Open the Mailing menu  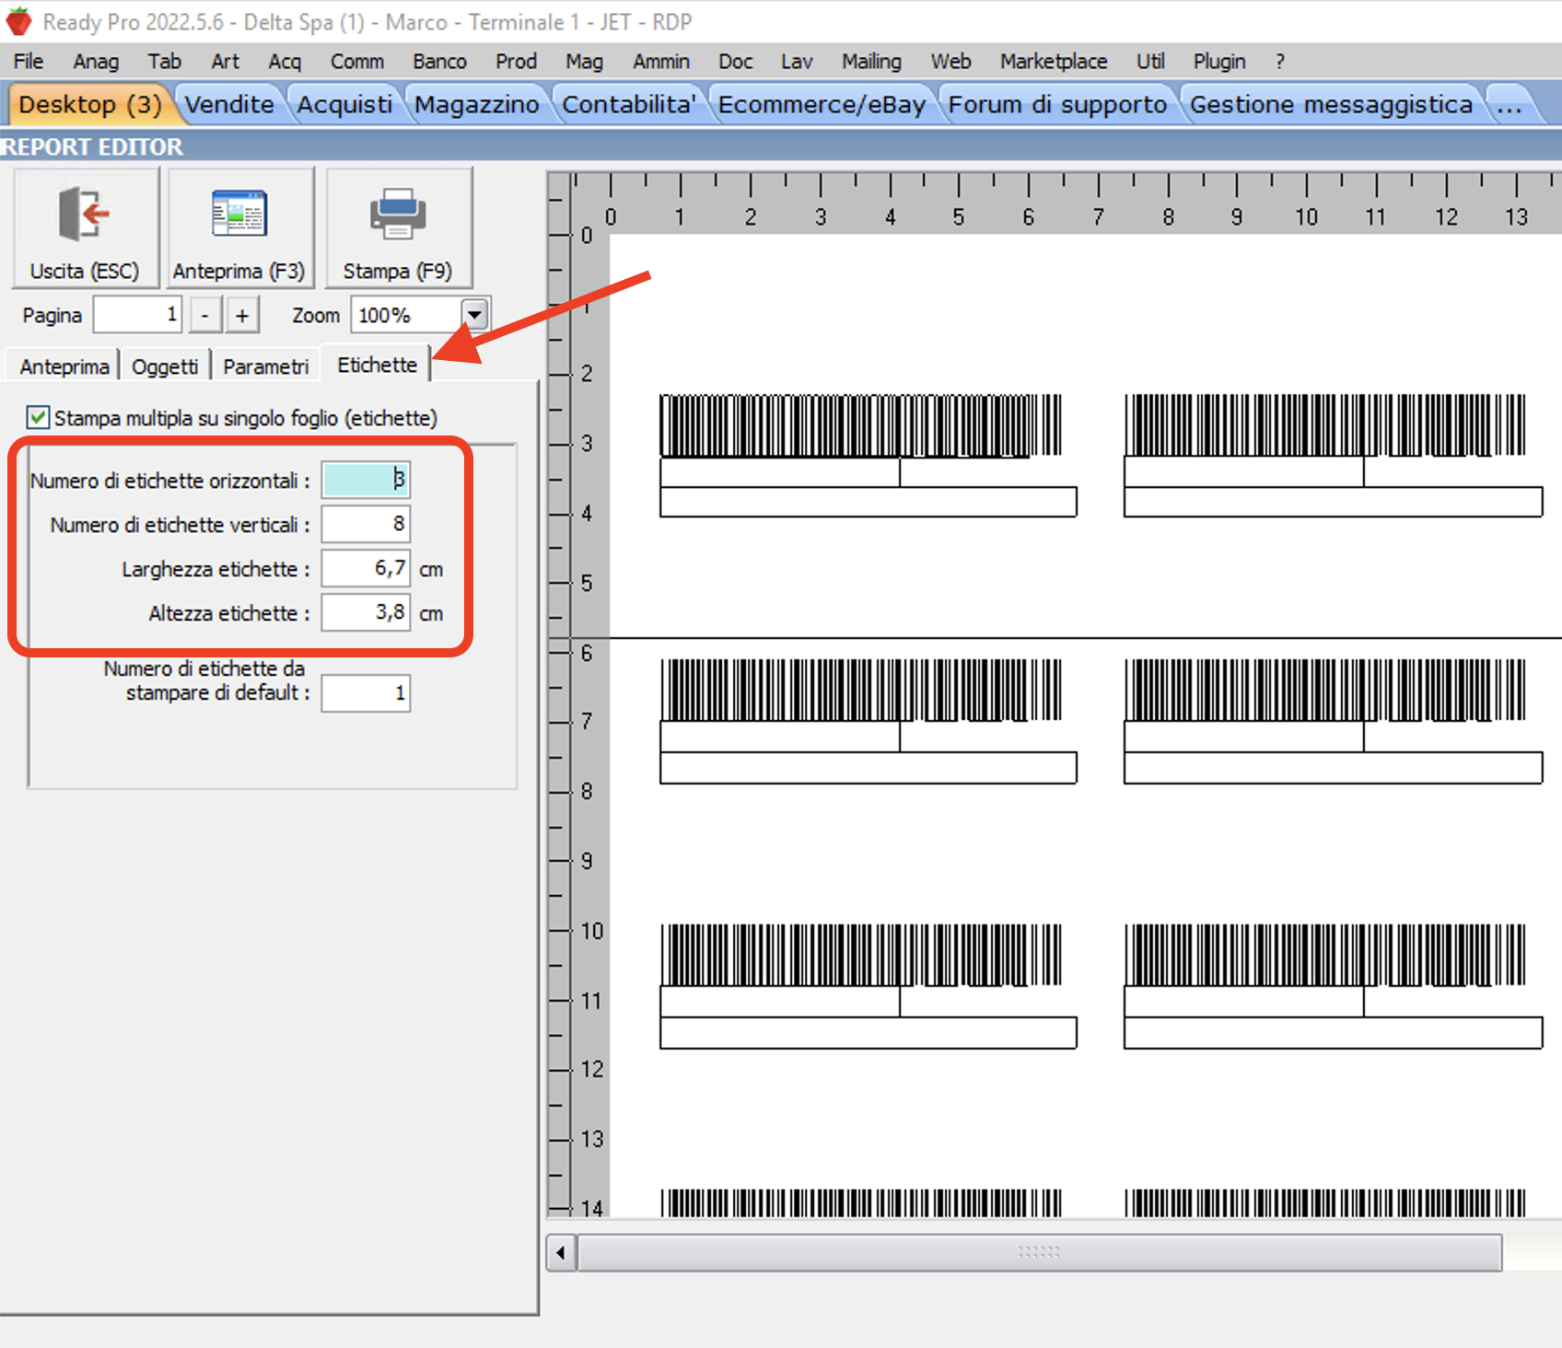click(x=871, y=62)
